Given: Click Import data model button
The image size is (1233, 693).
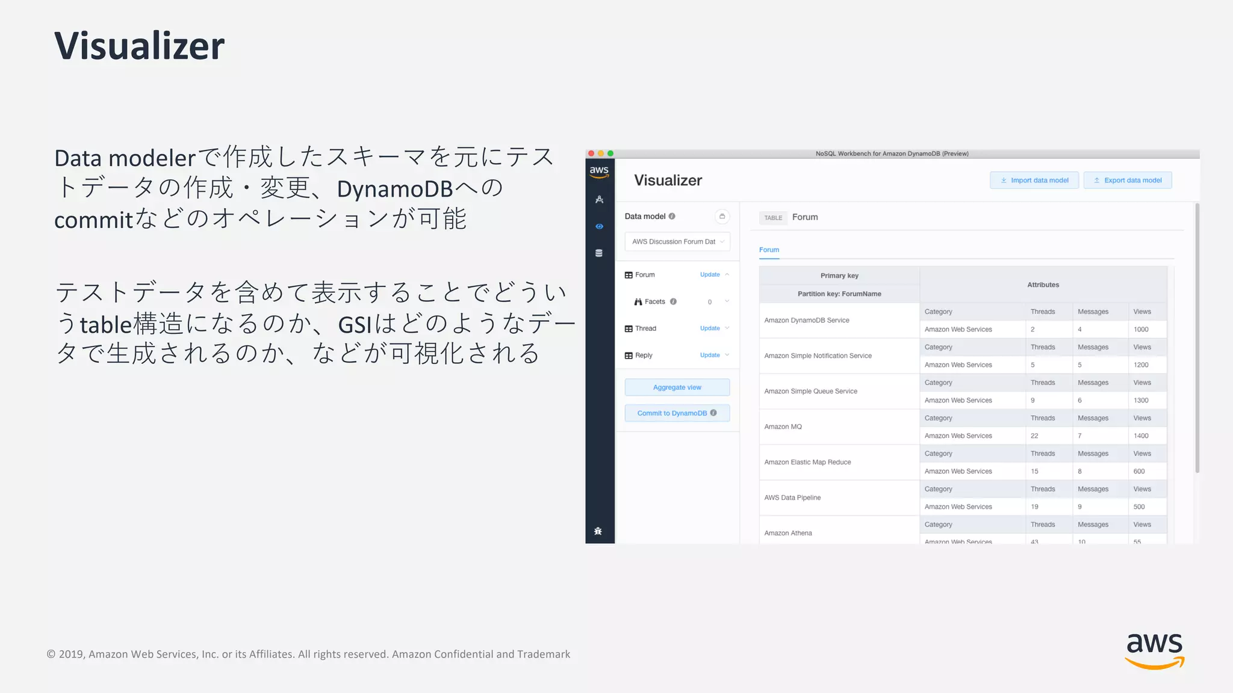Looking at the screenshot, I should [x=1034, y=180].
